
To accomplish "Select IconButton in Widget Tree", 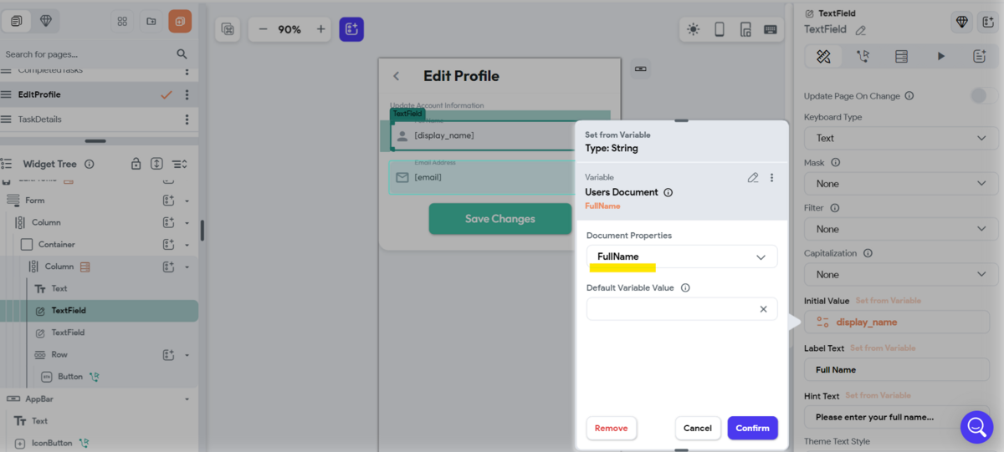I will pos(54,443).
